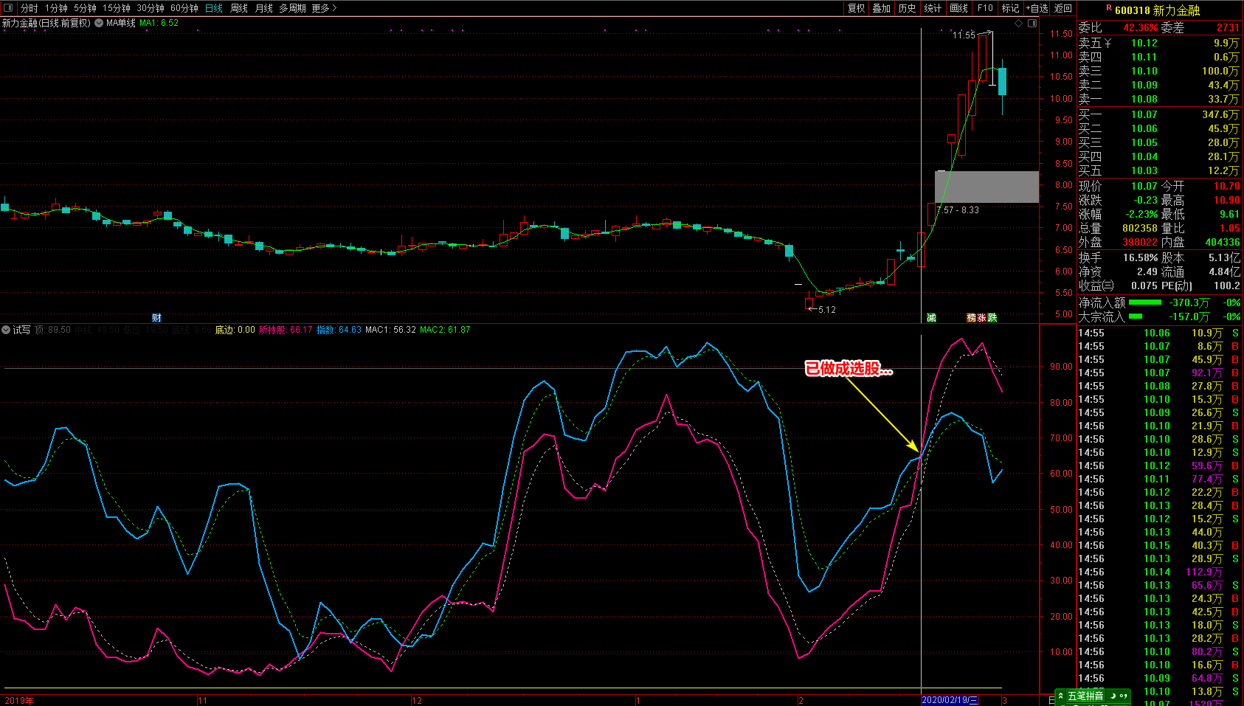Click the 跌 marker on chart
Screen dimensions: 1244x706
pos(992,318)
